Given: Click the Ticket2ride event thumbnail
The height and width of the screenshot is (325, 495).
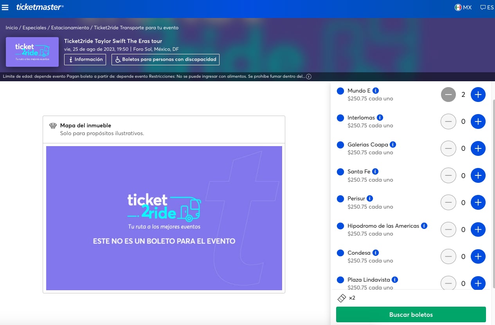Looking at the screenshot, I should pyautogui.click(x=32, y=52).
